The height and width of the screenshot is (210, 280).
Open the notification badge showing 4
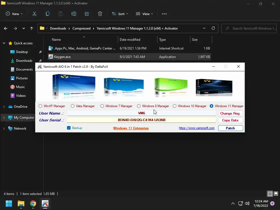(272, 203)
